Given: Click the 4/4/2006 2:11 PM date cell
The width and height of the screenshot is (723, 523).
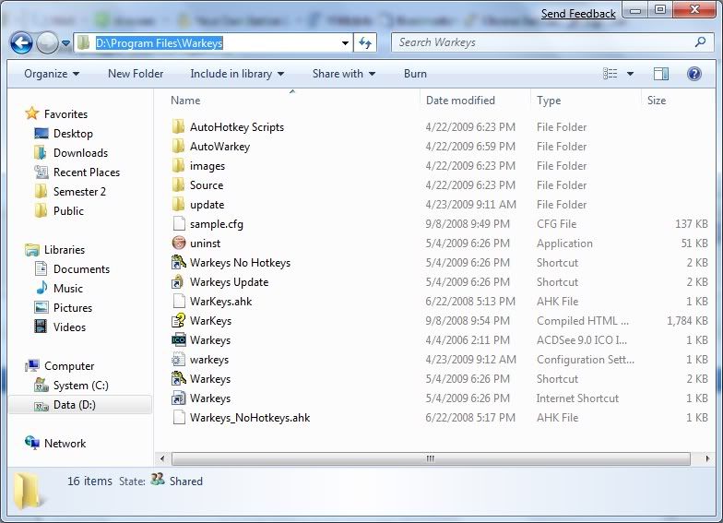Looking at the screenshot, I should (468, 339).
